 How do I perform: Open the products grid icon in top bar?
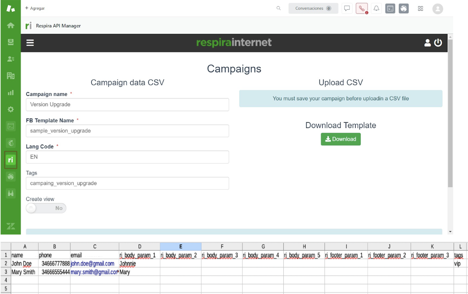421,8
